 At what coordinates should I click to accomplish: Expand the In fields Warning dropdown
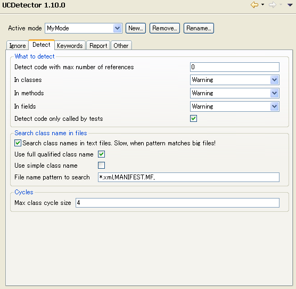click(274, 106)
